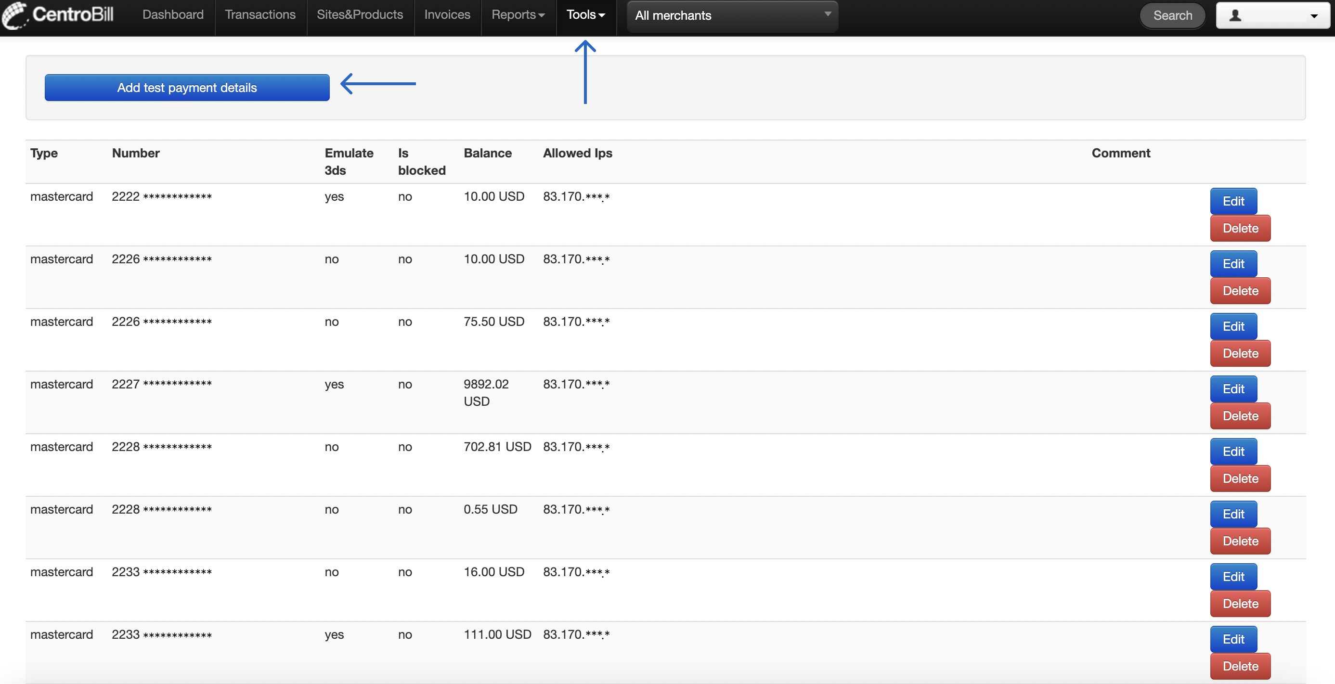The height and width of the screenshot is (684, 1335).
Task: Click the user menu caret arrow
Action: coord(1314,16)
